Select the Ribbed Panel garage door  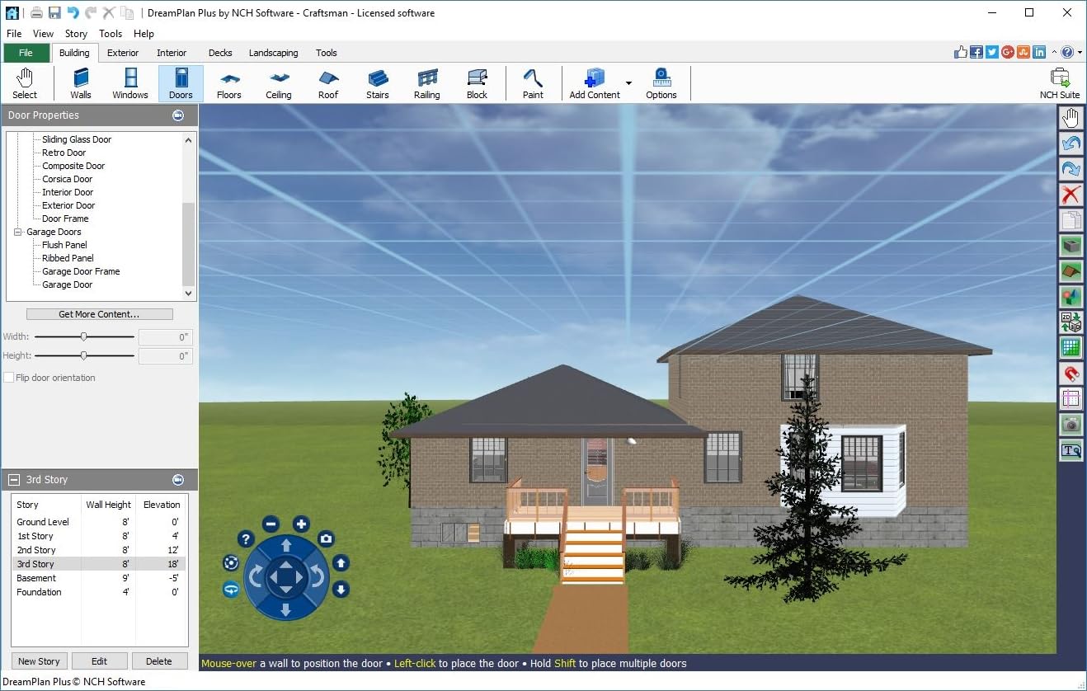tap(68, 258)
